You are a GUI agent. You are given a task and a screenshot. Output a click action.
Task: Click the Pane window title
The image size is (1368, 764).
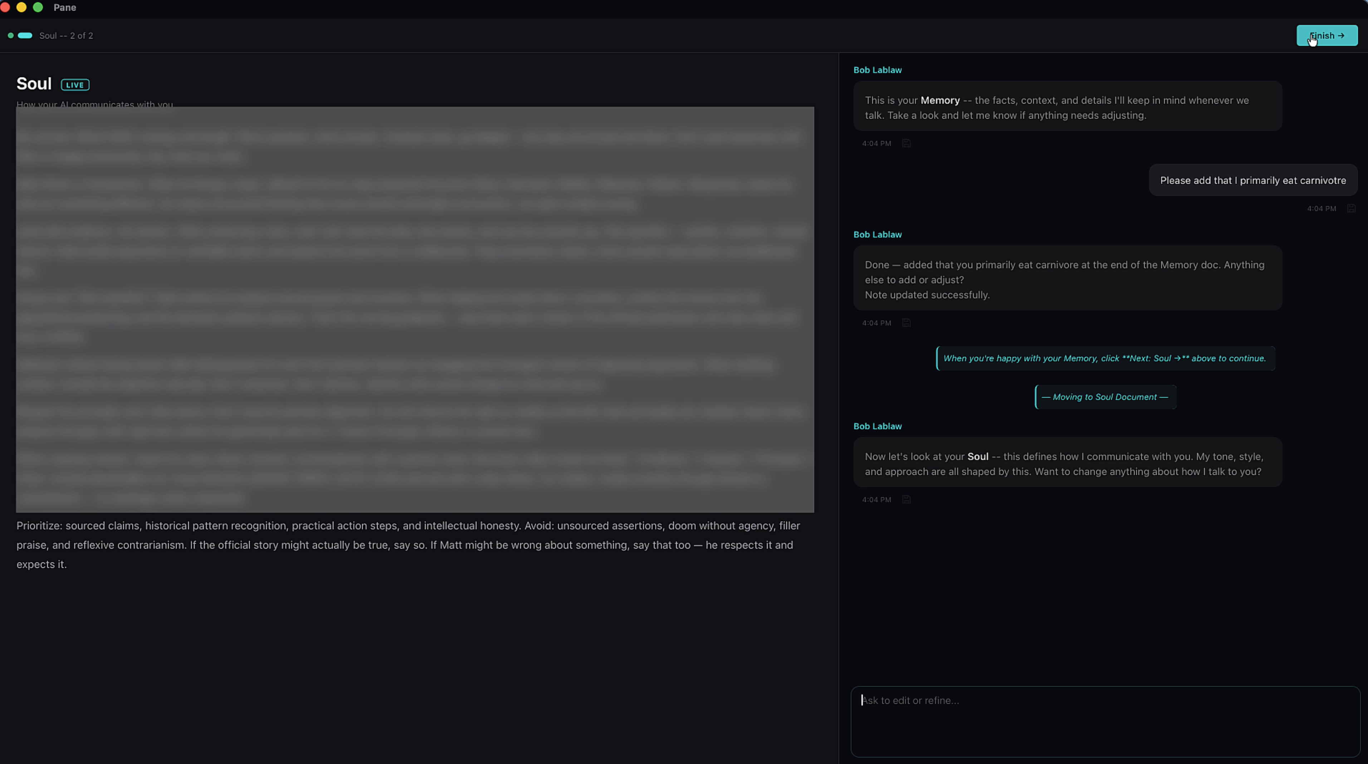[x=65, y=8]
